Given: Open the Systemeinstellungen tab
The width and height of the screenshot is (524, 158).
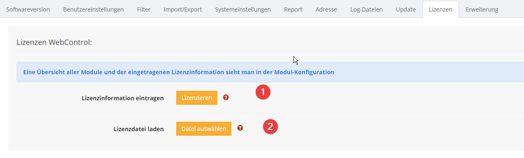Looking at the screenshot, I should [243, 9].
